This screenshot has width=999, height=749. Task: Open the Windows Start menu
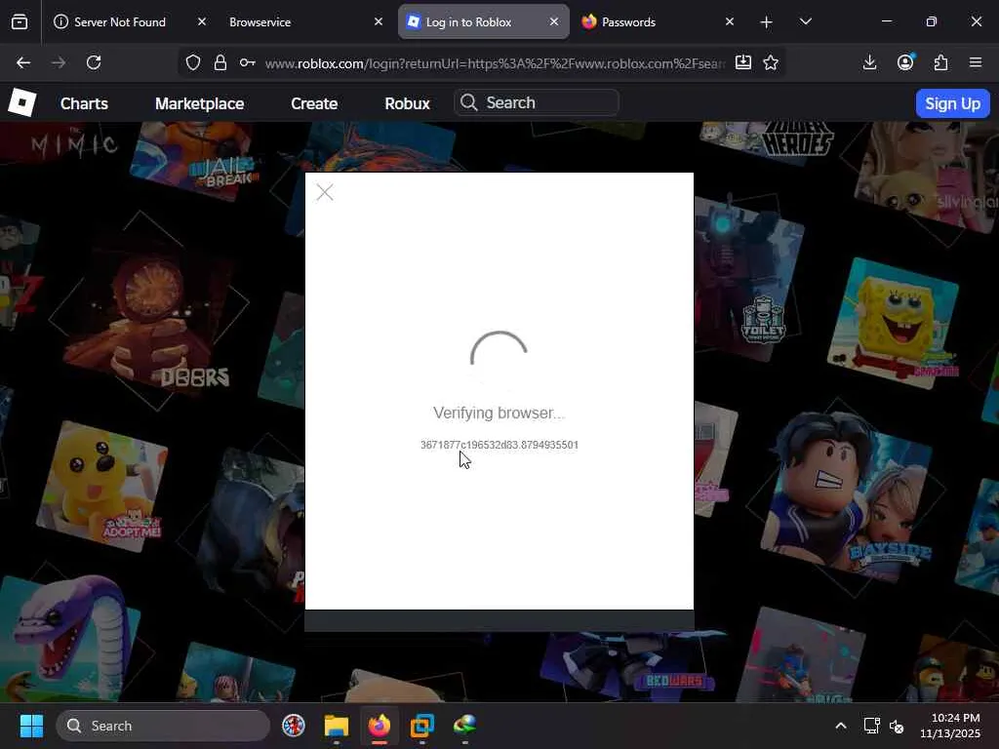[x=31, y=726]
